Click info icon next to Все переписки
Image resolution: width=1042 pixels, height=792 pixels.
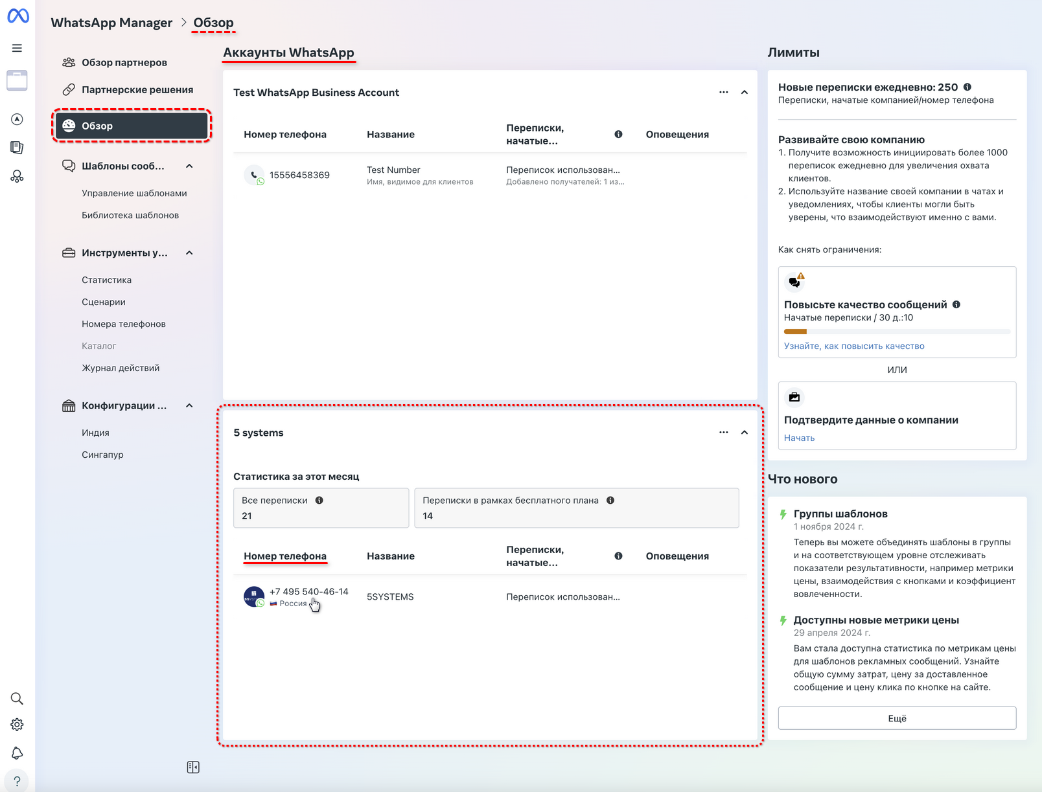(319, 501)
